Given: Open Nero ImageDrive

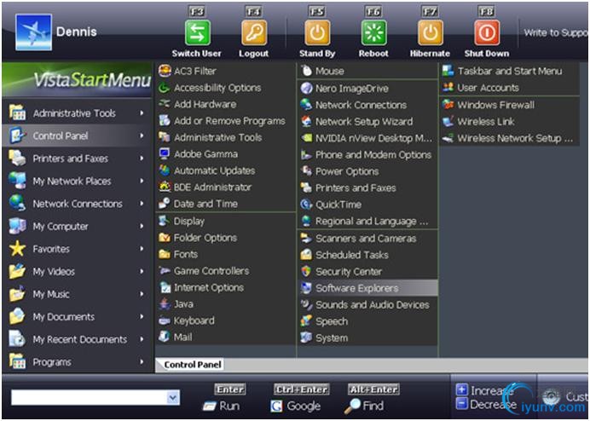Looking at the screenshot, I should [x=368, y=89].
